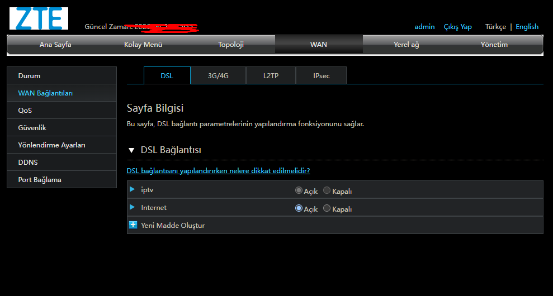Click the Çıkış Yap logout link
The width and height of the screenshot is (553, 296).
457,27
